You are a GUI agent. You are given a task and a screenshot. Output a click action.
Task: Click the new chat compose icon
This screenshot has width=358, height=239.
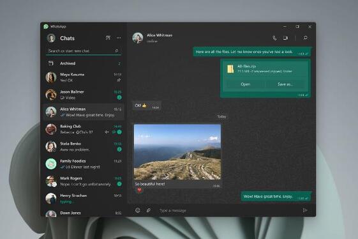click(x=108, y=38)
